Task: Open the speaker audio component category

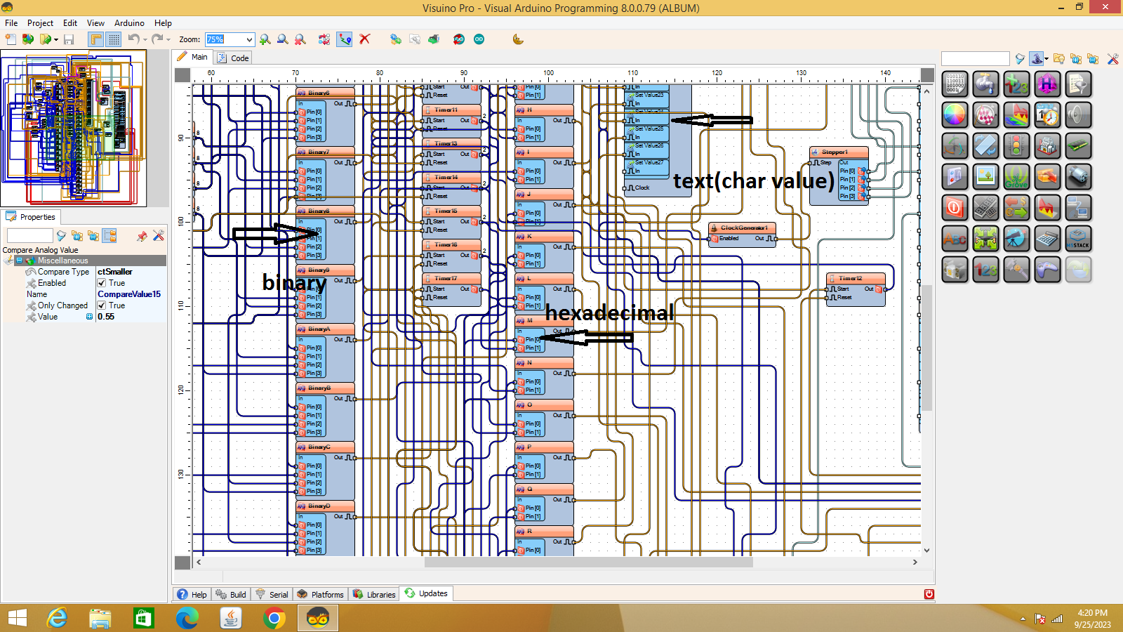Action: point(1078,114)
